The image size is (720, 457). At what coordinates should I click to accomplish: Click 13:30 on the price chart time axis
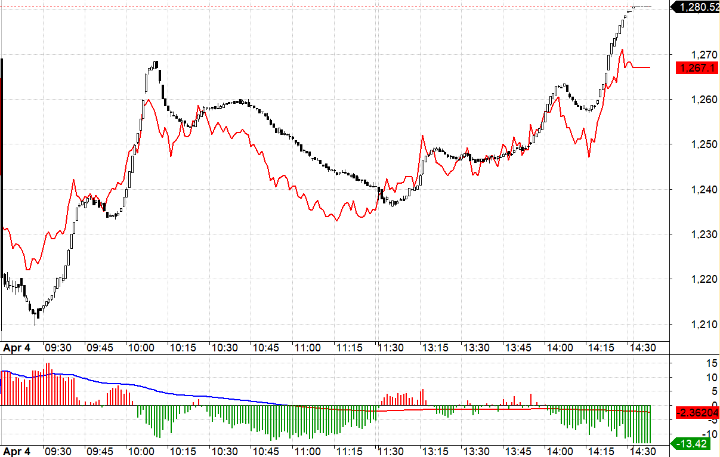tap(477, 348)
